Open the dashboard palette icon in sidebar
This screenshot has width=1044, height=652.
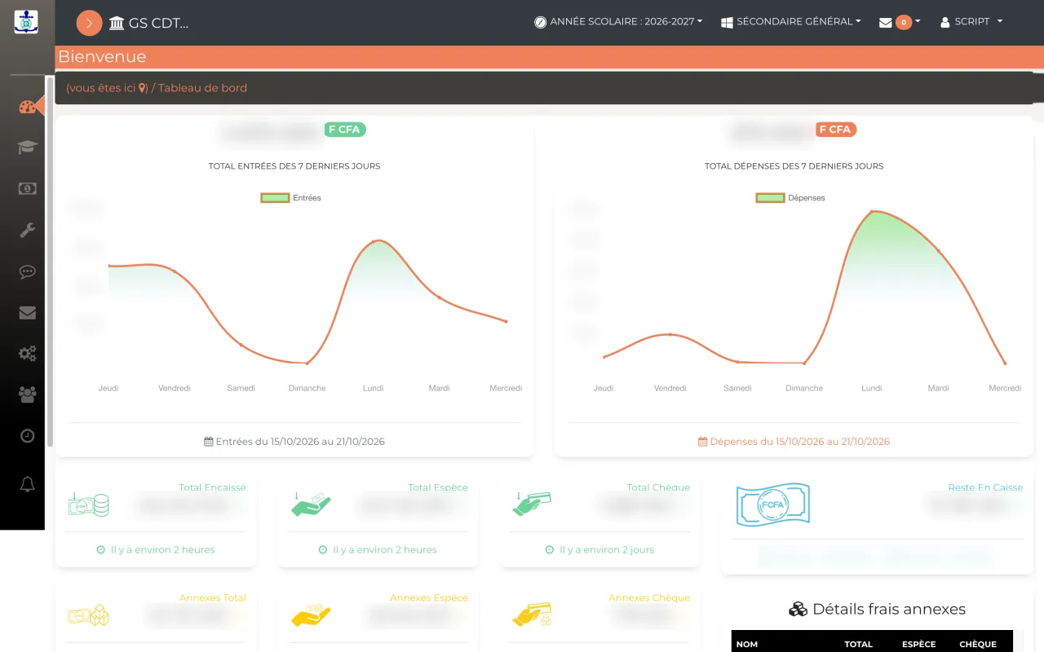click(27, 107)
